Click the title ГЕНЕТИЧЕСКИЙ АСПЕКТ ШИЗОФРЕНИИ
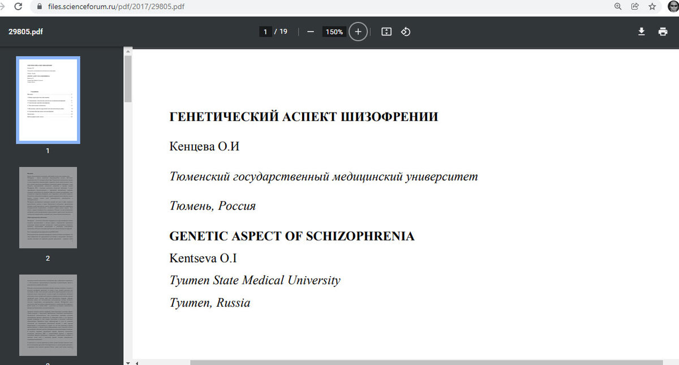679x365 pixels. [304, 117]
